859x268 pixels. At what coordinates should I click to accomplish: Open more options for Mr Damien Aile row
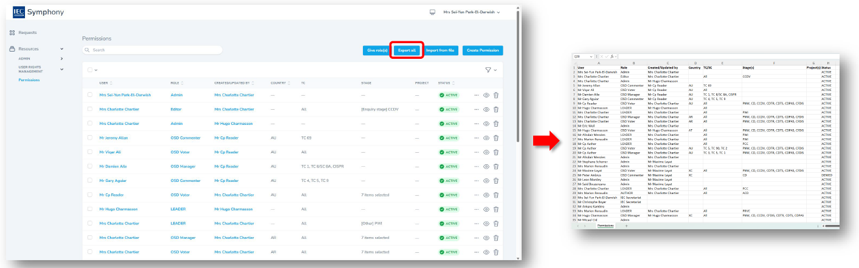click(477, 167)
